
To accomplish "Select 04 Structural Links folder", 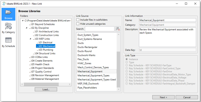I will click(44, 53).
